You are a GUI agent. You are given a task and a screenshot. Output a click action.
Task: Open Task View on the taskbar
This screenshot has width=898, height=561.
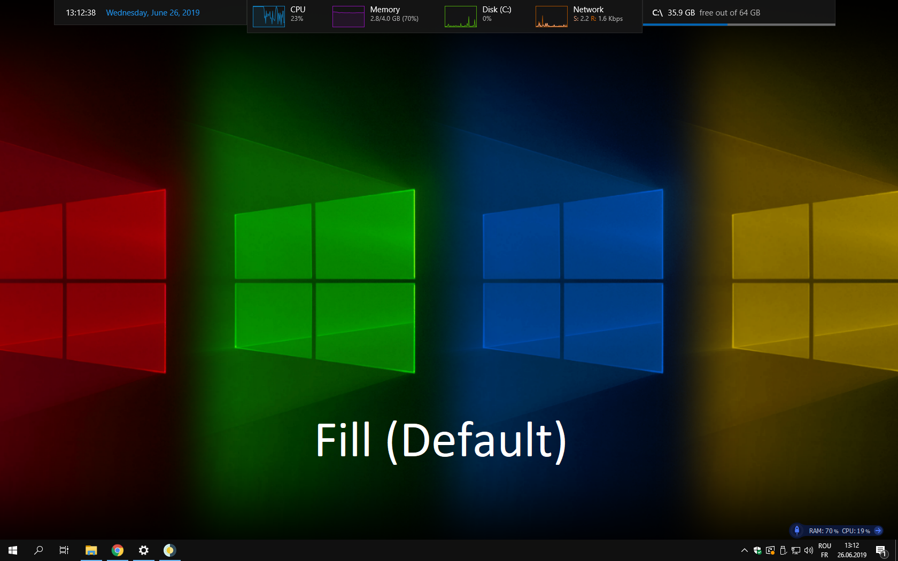point(64,550)
